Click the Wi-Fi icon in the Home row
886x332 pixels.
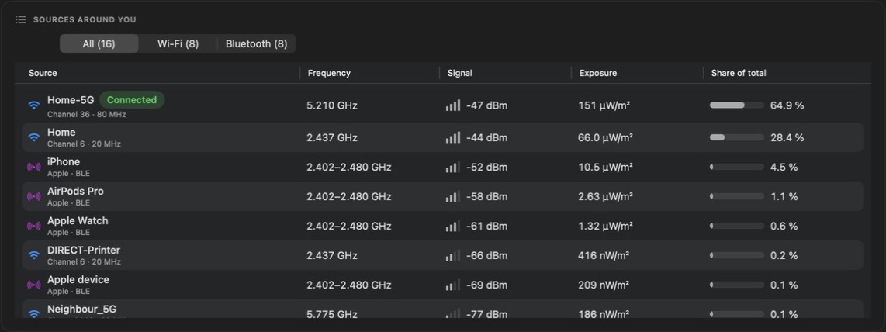pos(34,137)
